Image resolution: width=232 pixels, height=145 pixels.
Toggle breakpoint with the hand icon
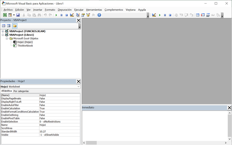click(x=176, y=15)
